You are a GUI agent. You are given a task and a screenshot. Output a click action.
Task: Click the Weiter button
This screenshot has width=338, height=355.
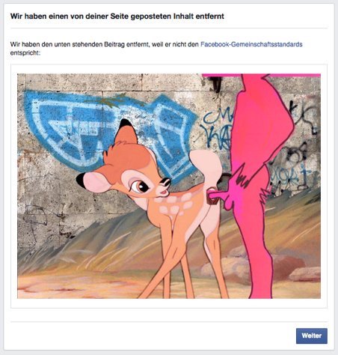tap(312, 336)
